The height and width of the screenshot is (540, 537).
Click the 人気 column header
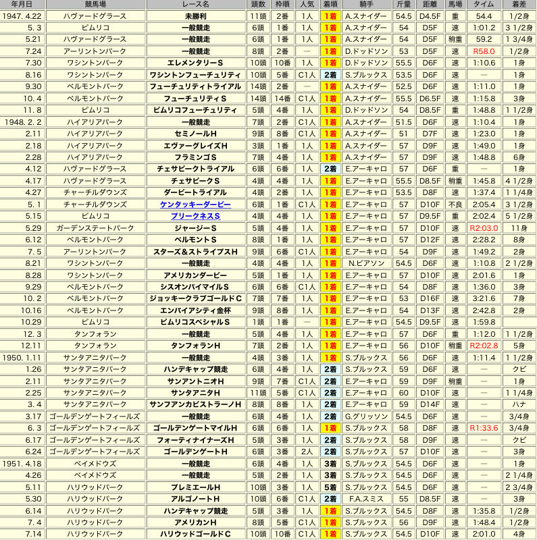pyautogui.click(x=307, y=4)
